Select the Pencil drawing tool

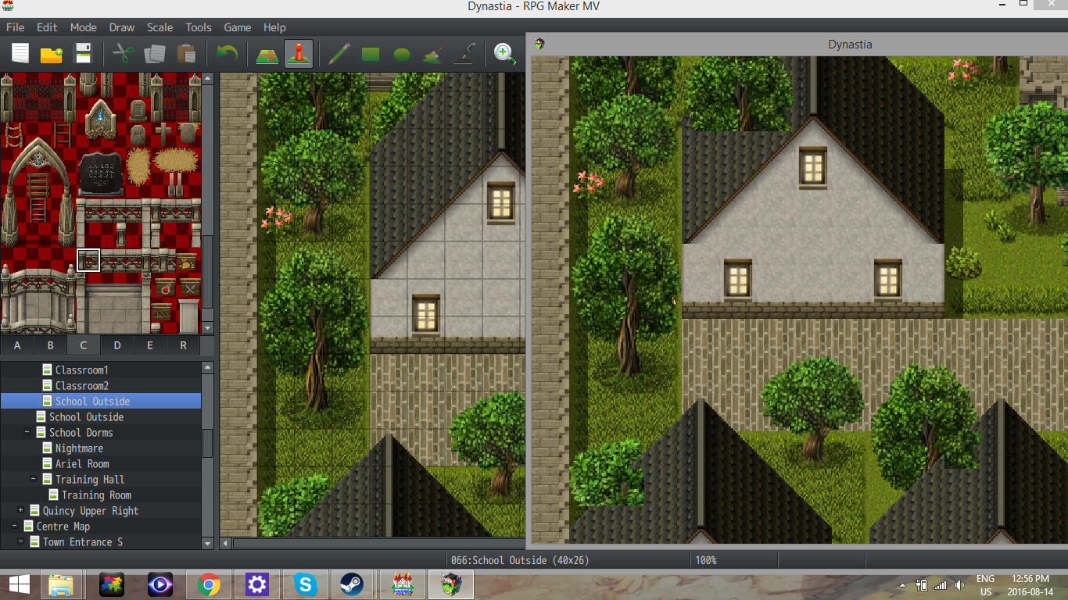pyautogui.click(x=339, y=54)
